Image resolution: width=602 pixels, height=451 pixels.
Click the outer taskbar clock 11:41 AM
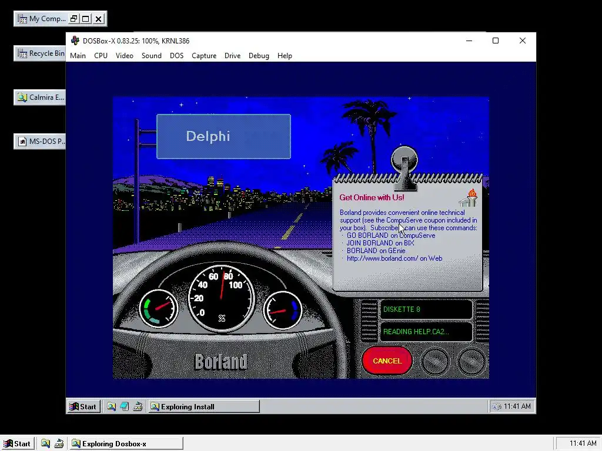583,443
